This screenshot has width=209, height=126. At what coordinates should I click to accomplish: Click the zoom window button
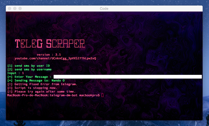pos(20,8)
